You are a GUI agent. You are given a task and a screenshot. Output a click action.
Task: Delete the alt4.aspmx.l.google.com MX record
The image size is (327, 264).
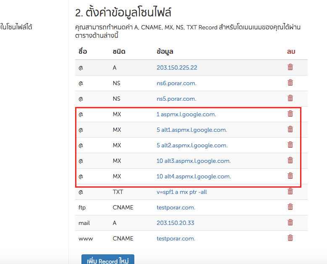tap(290, 176)
